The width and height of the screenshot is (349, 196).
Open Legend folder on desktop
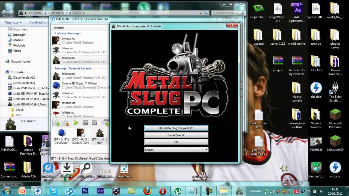coord(258,37)
